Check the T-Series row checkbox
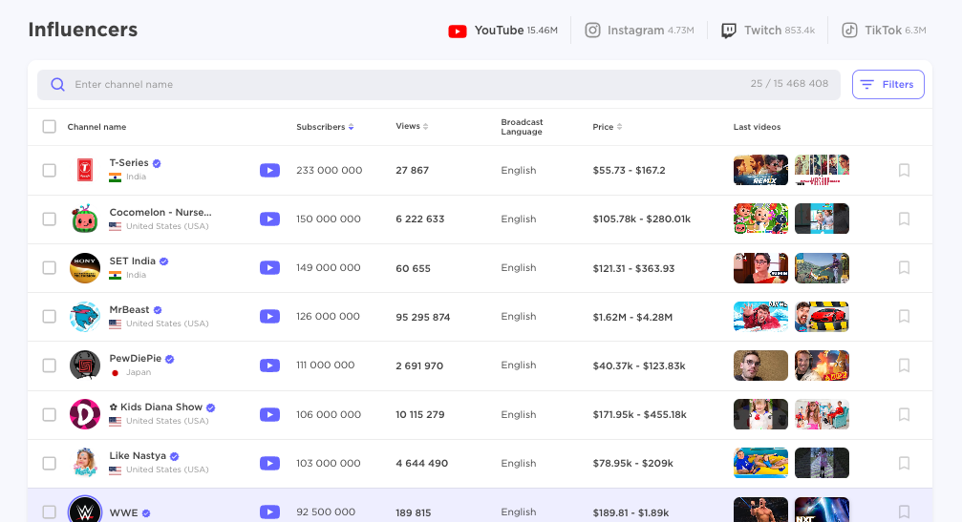 [x=50, y=171]
